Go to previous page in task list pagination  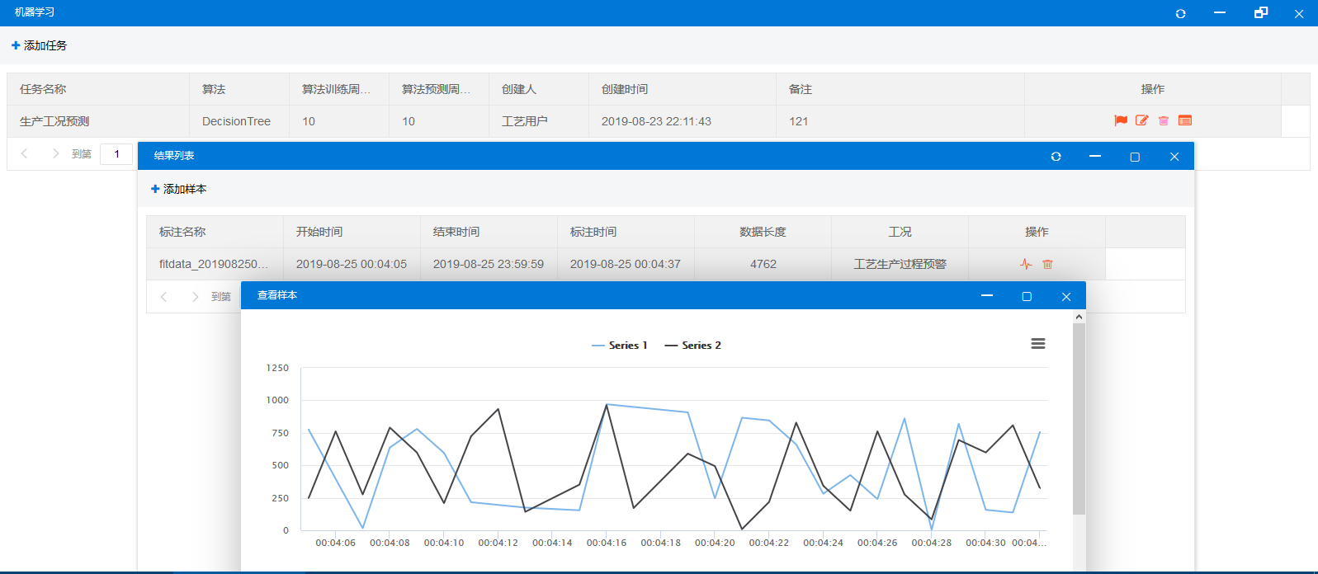[25, 153]
